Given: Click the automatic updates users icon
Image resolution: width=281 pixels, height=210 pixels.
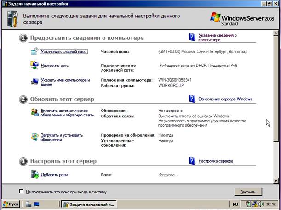Looking at the screenshot, I should click(x=35, y=113).
